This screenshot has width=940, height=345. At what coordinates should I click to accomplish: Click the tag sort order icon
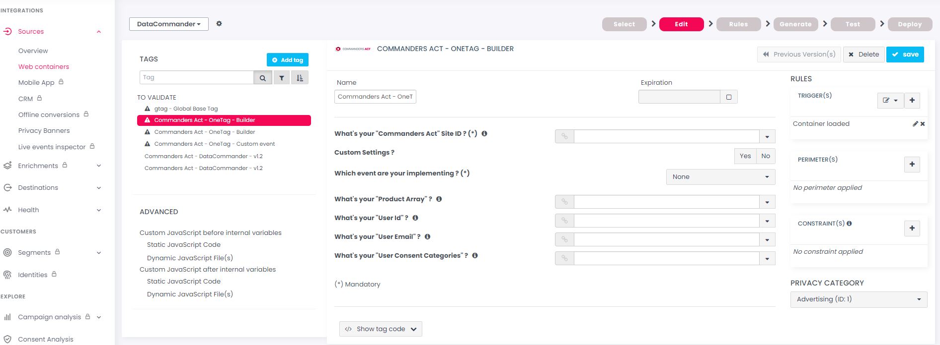pyautogui.click(x=300, y=78)
